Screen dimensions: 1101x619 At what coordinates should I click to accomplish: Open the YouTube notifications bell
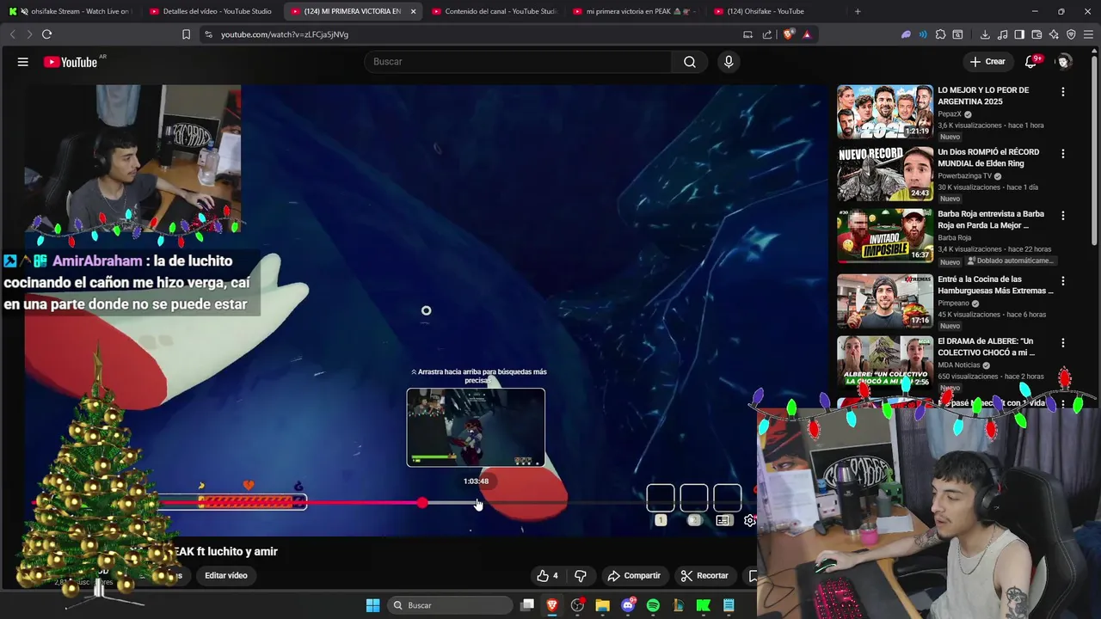1031,62
